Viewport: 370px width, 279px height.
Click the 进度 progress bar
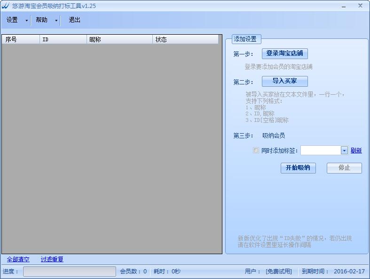click(x=70, y=271)
